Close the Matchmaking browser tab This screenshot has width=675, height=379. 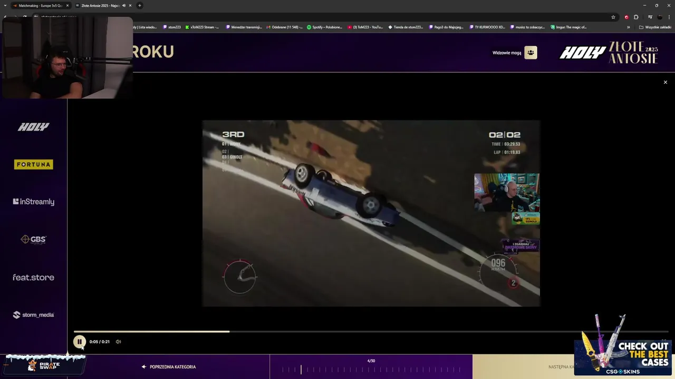pos(67,5)
